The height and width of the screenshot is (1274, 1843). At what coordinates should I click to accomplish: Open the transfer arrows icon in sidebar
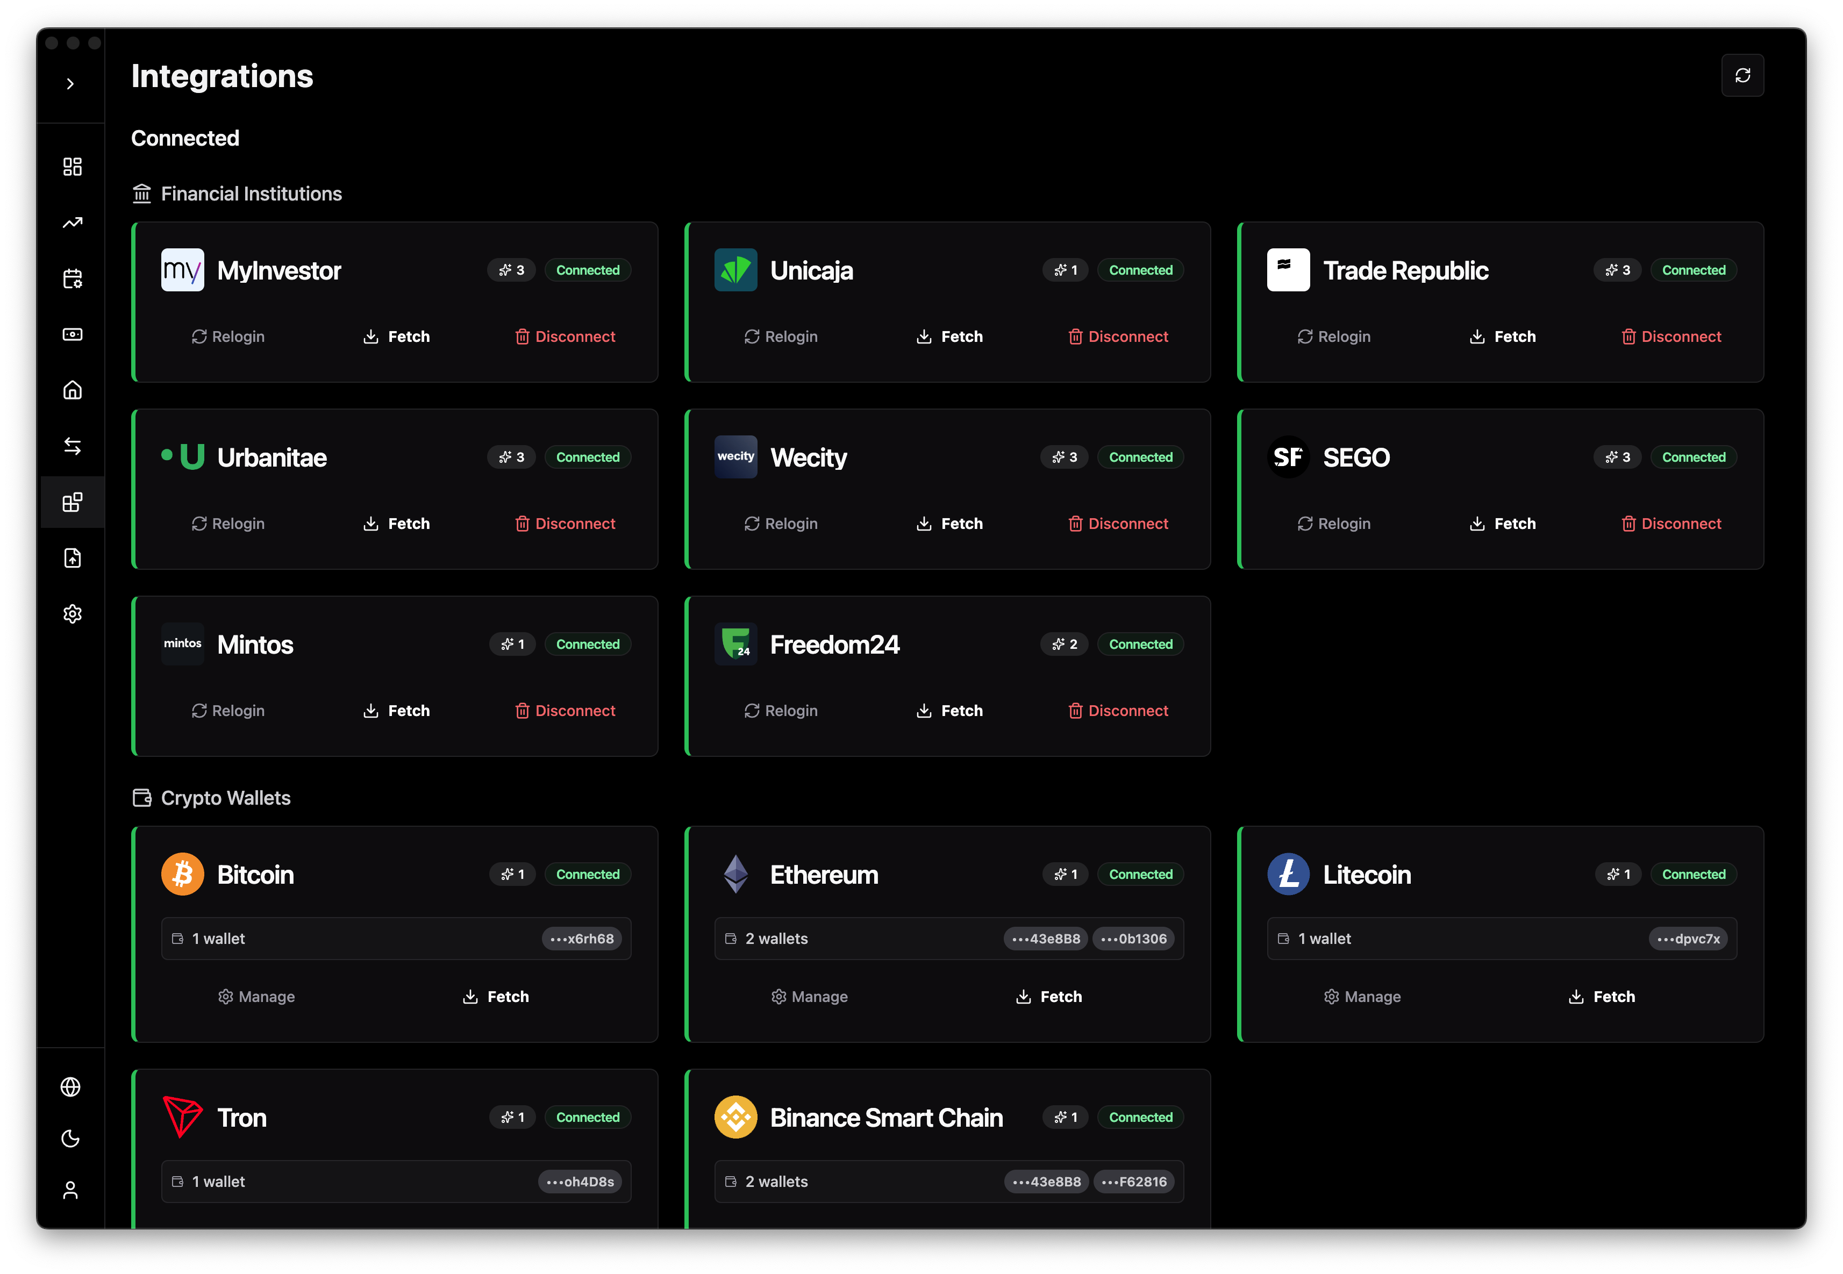coord(73,446)
